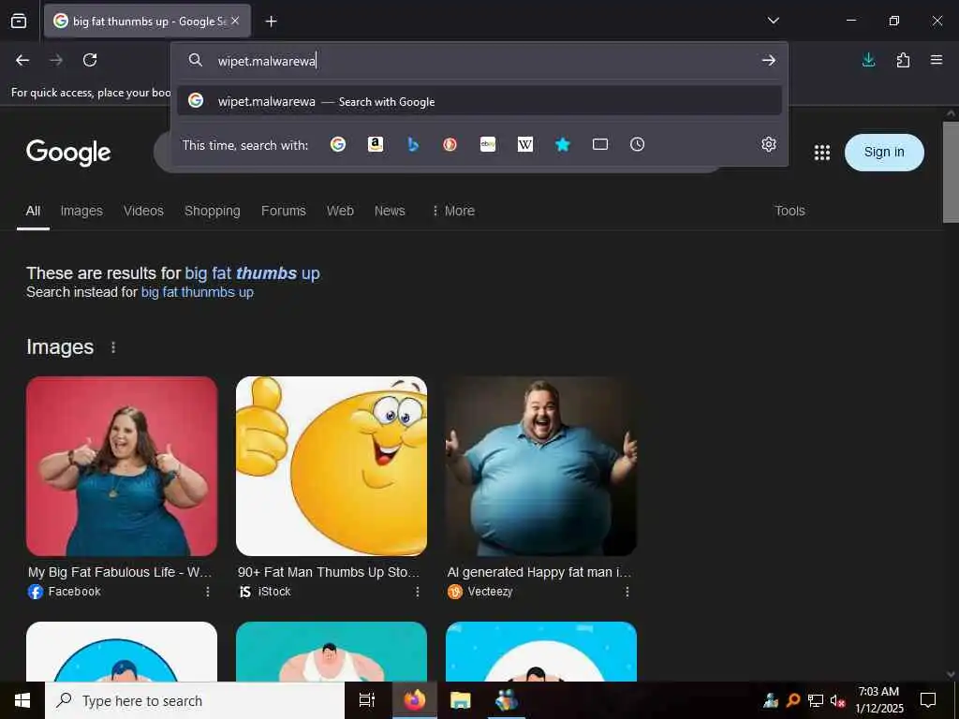Search this time with Google icon
The image size is (959, 719).
click(338, 144)
